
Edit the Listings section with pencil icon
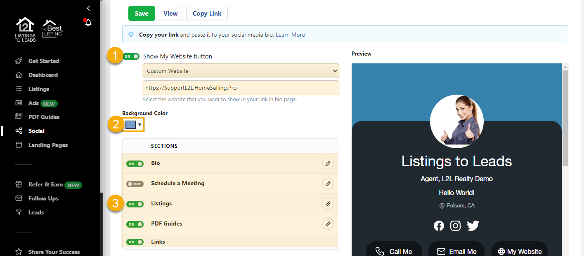click(328, 204)
